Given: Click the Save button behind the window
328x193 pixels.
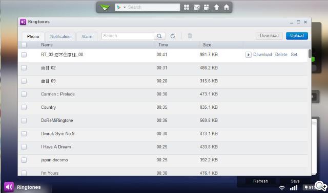Looking at the screenshot, I should click(295, 181).
